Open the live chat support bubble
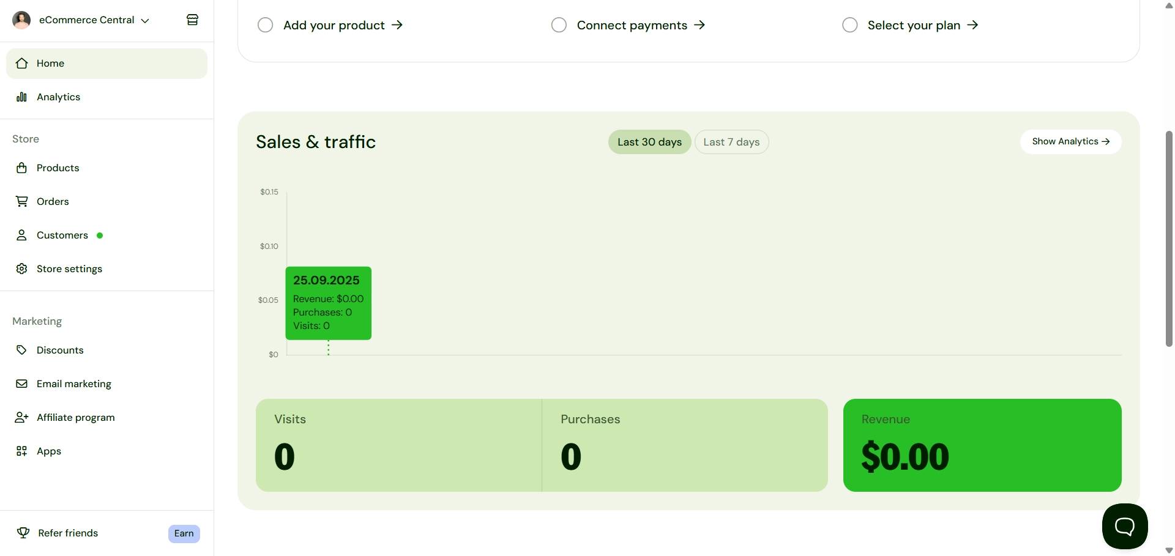1175x556 pixels. point(1124,526)
